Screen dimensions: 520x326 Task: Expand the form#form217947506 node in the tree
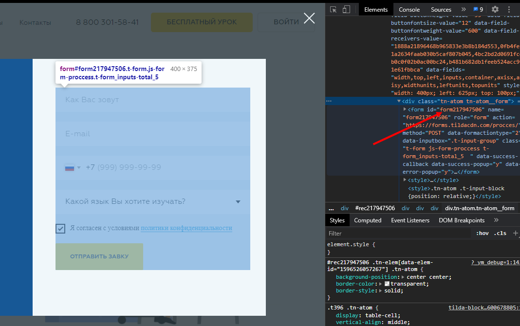(405, 109)
